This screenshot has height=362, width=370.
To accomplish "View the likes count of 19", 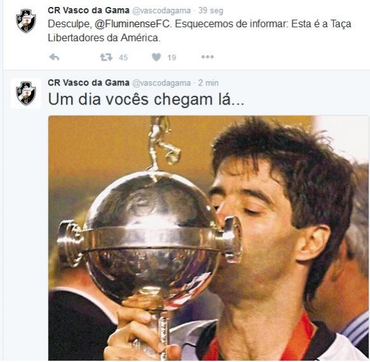I will (x=172, y=57).
